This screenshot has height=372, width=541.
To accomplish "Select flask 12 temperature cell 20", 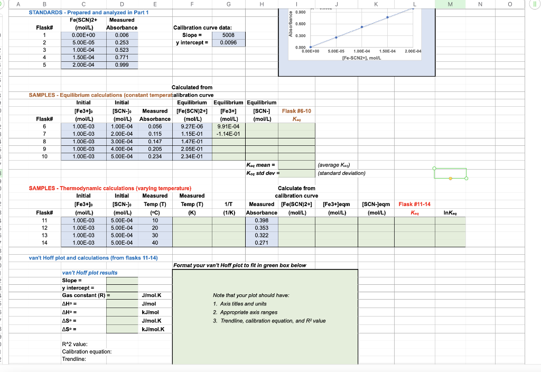I will pyautogui.click(x=155, y=228).
